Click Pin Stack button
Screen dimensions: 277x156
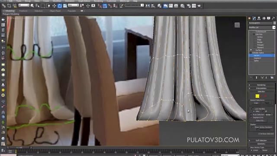pos(251,78)
